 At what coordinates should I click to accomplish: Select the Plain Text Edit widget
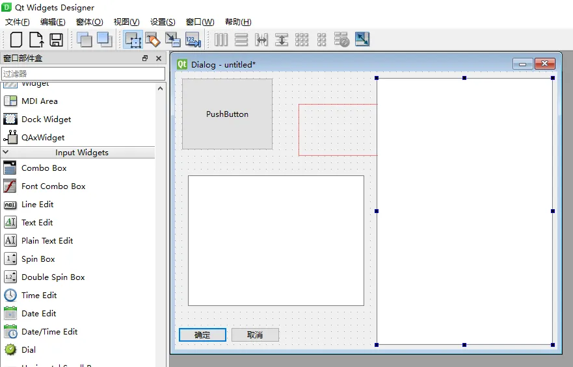pos(47,241)
